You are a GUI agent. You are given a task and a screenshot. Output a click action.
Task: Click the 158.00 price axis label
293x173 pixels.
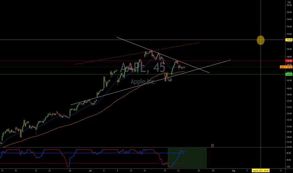click(x=289, y=19)
